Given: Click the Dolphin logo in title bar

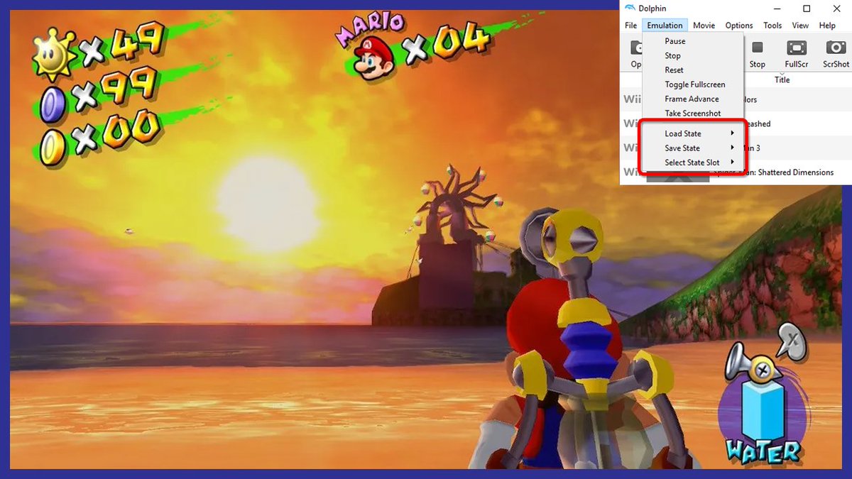Looking at the screenshot, I should [630, 9].
